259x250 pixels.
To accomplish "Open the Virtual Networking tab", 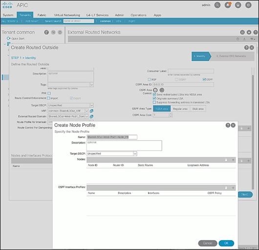I will click(67, 15).
